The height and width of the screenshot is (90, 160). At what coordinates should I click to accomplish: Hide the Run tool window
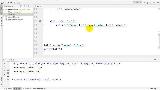pos(158,60)
